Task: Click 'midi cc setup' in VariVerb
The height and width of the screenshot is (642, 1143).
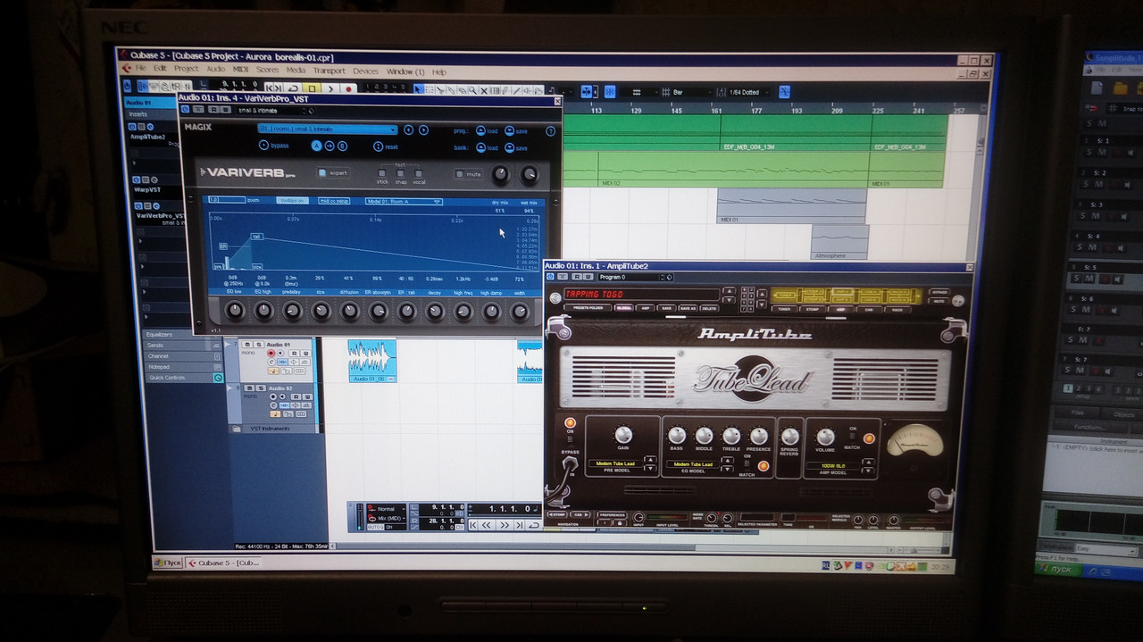Action: 335,201
